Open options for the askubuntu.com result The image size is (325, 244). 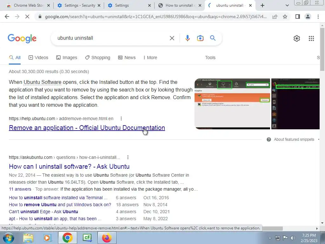coord(128,157)
